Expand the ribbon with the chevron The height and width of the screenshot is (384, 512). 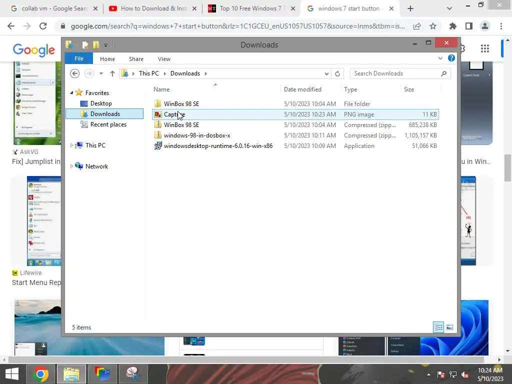pyautogui.click(x=440, y=58)
